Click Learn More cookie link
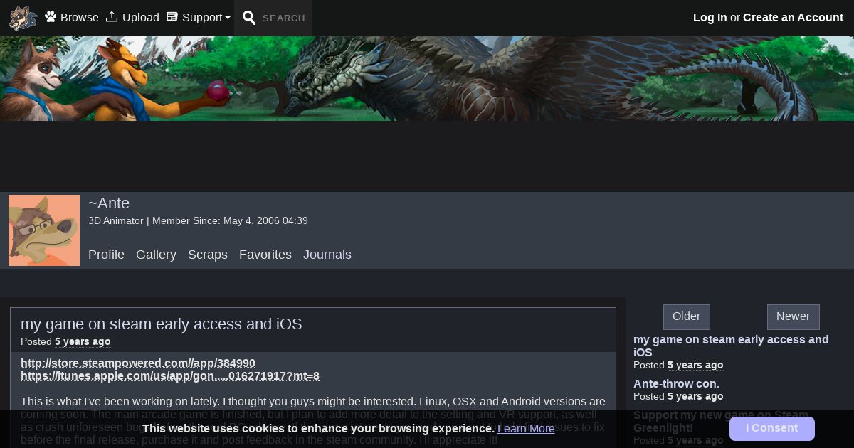The height and width of the screenshot is (448, 854). (526, 429)
